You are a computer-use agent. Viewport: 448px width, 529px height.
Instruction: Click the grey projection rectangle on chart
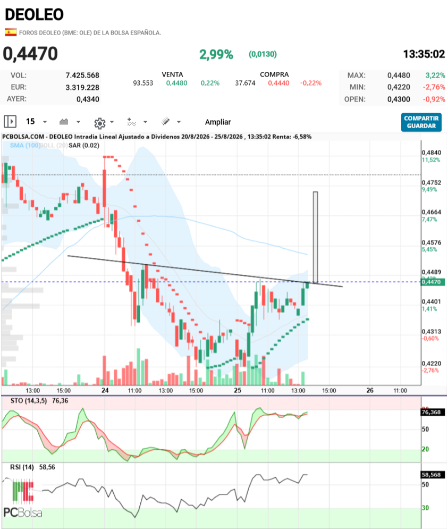(x=316, y=237)
